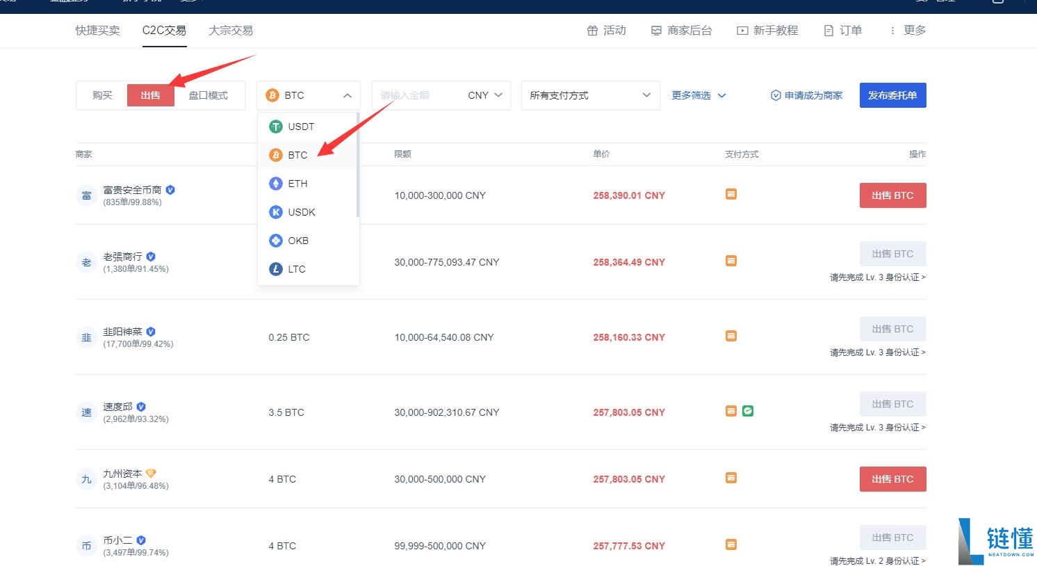Expand 更多筛选 filters
The height and width of the screenshot is (566, 1037).
(x=699, y=95)
